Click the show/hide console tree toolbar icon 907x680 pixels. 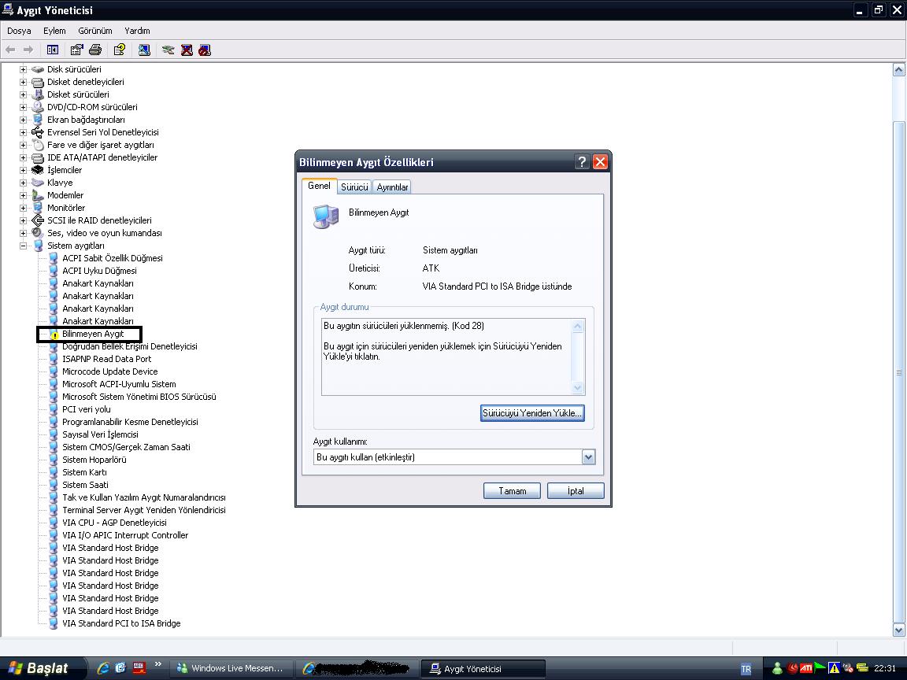[x=52, y=50]
